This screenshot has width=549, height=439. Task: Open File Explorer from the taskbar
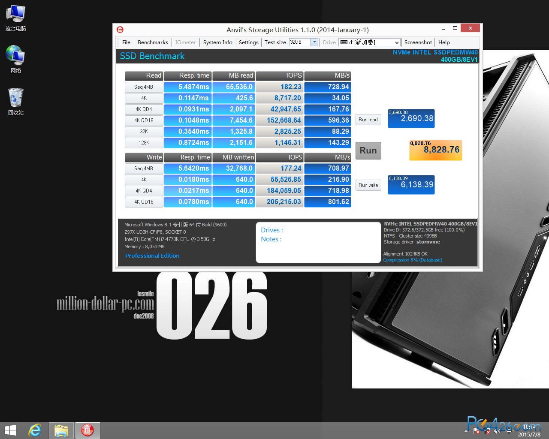tap(61, 430)
